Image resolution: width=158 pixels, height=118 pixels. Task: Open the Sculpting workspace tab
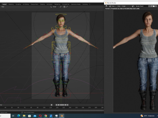pyautogui.click(x=18, y=4)
